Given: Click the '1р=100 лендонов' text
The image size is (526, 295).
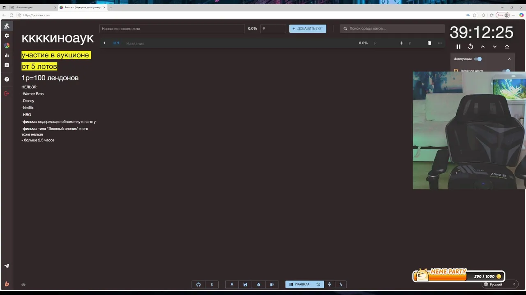Looking at the screenshot, I should coord(50,78).
